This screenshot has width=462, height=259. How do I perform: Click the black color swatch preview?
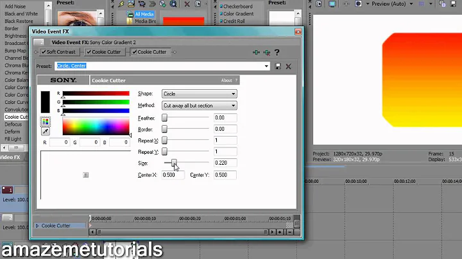(x=45, y=102)
